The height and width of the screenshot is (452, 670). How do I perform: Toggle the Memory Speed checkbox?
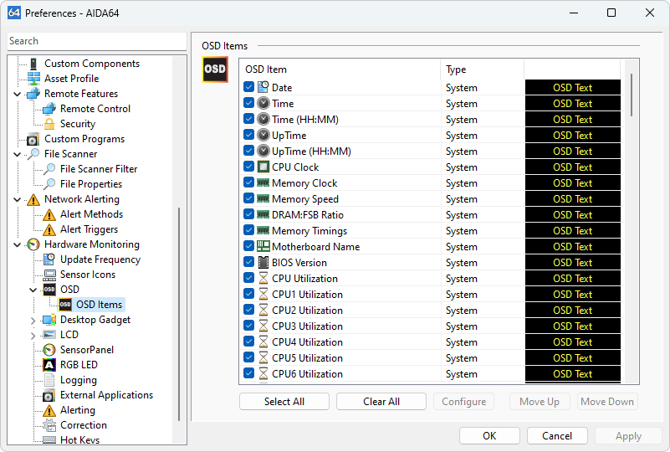coord(249,199)
